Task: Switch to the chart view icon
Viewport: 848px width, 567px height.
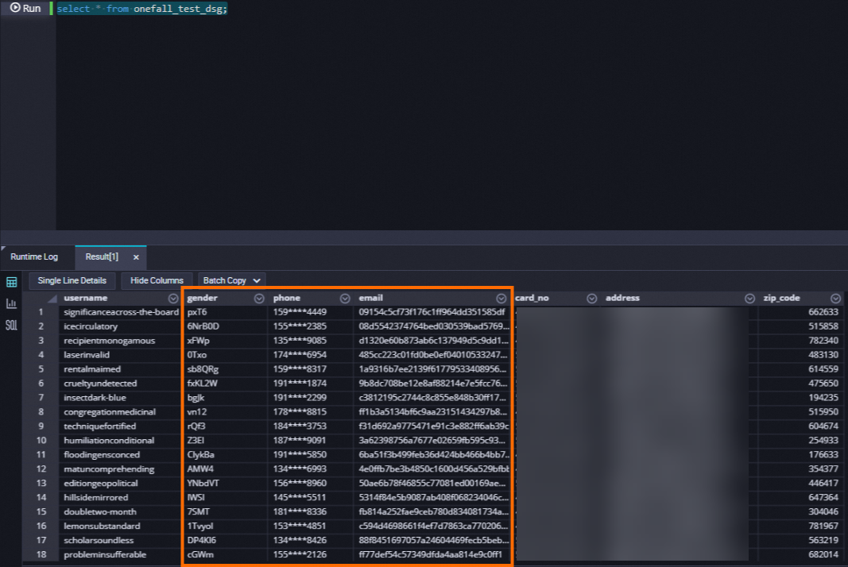Action: coord(11,303)
